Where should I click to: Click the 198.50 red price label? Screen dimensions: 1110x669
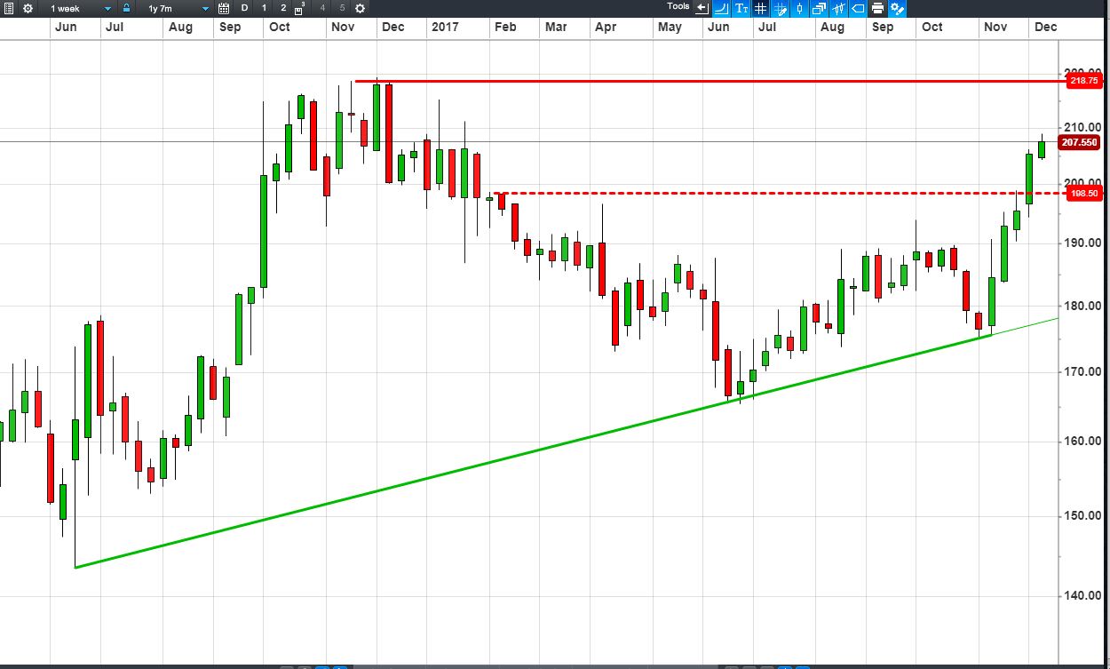(1084, 194)
